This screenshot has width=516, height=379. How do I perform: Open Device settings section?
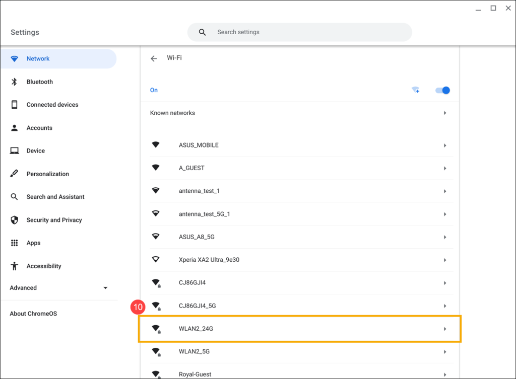pyautogui.click(x=36, y=151)
